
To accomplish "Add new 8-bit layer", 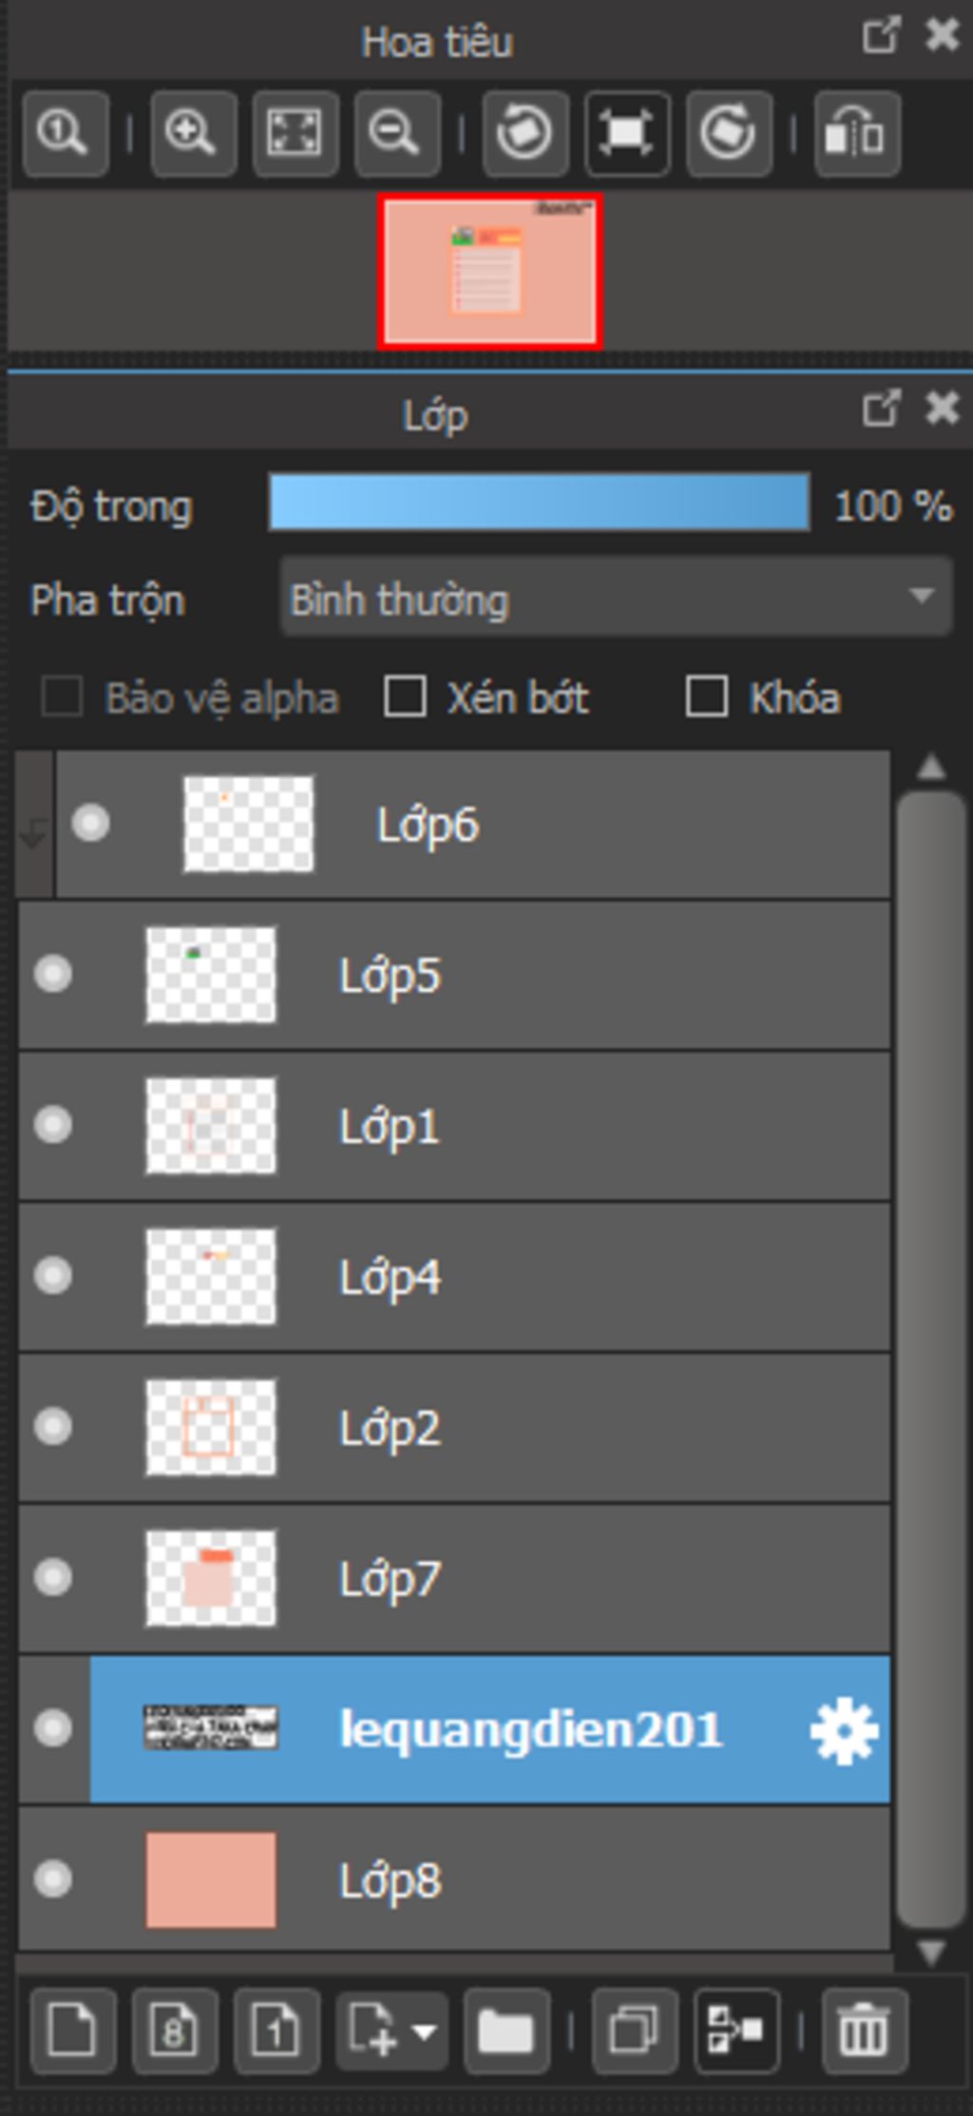I will [174, 2031].
